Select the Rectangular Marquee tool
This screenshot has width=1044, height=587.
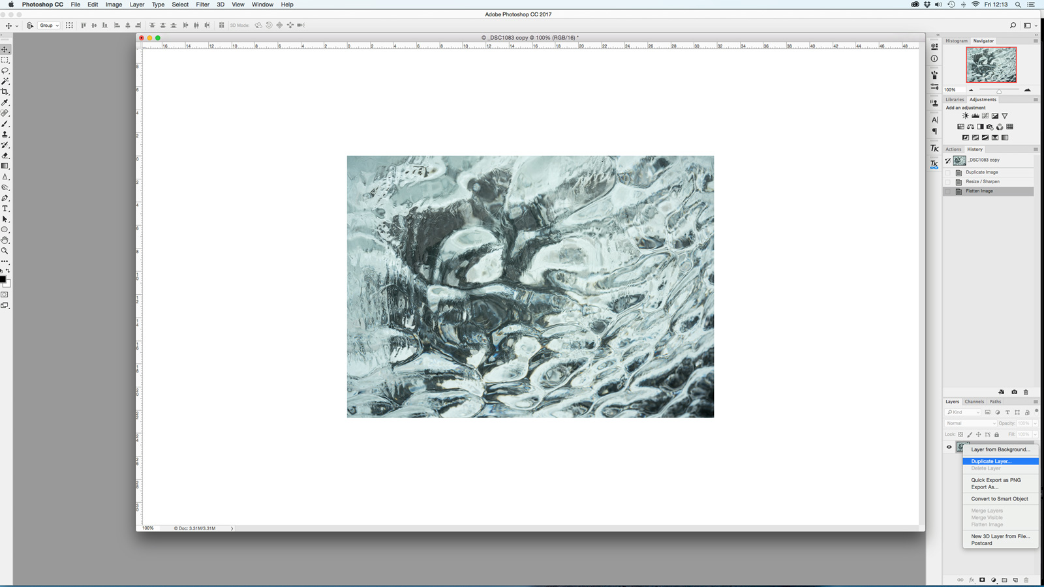point(5,60)
